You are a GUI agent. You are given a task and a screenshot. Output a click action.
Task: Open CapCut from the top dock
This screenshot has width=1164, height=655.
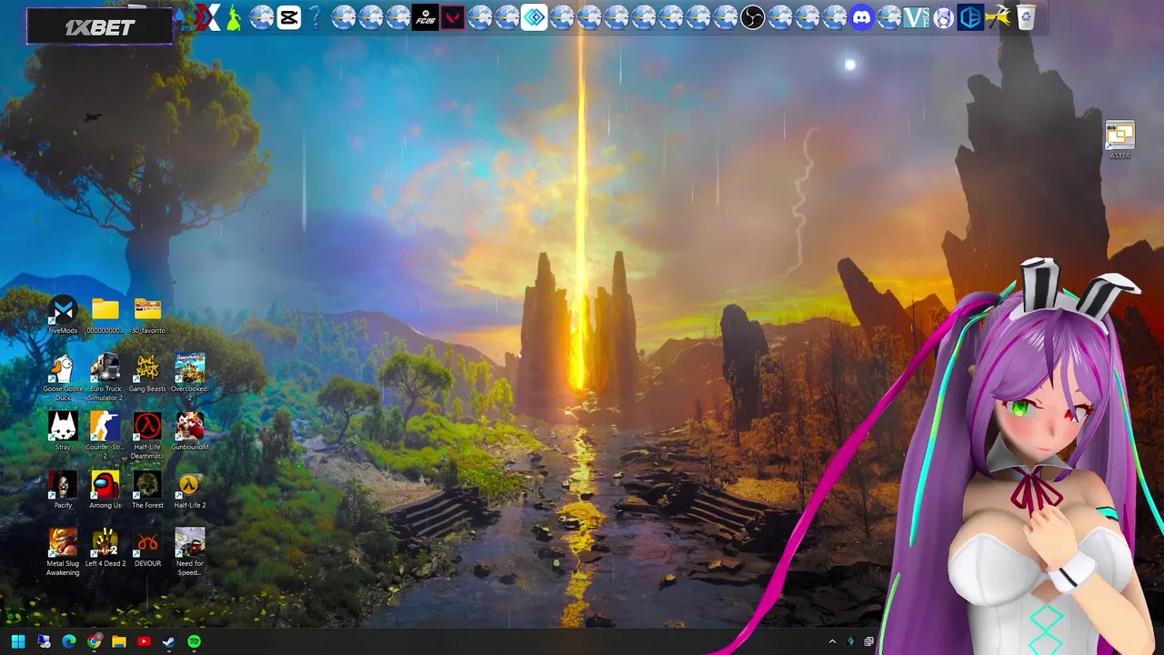pos(288,16)
